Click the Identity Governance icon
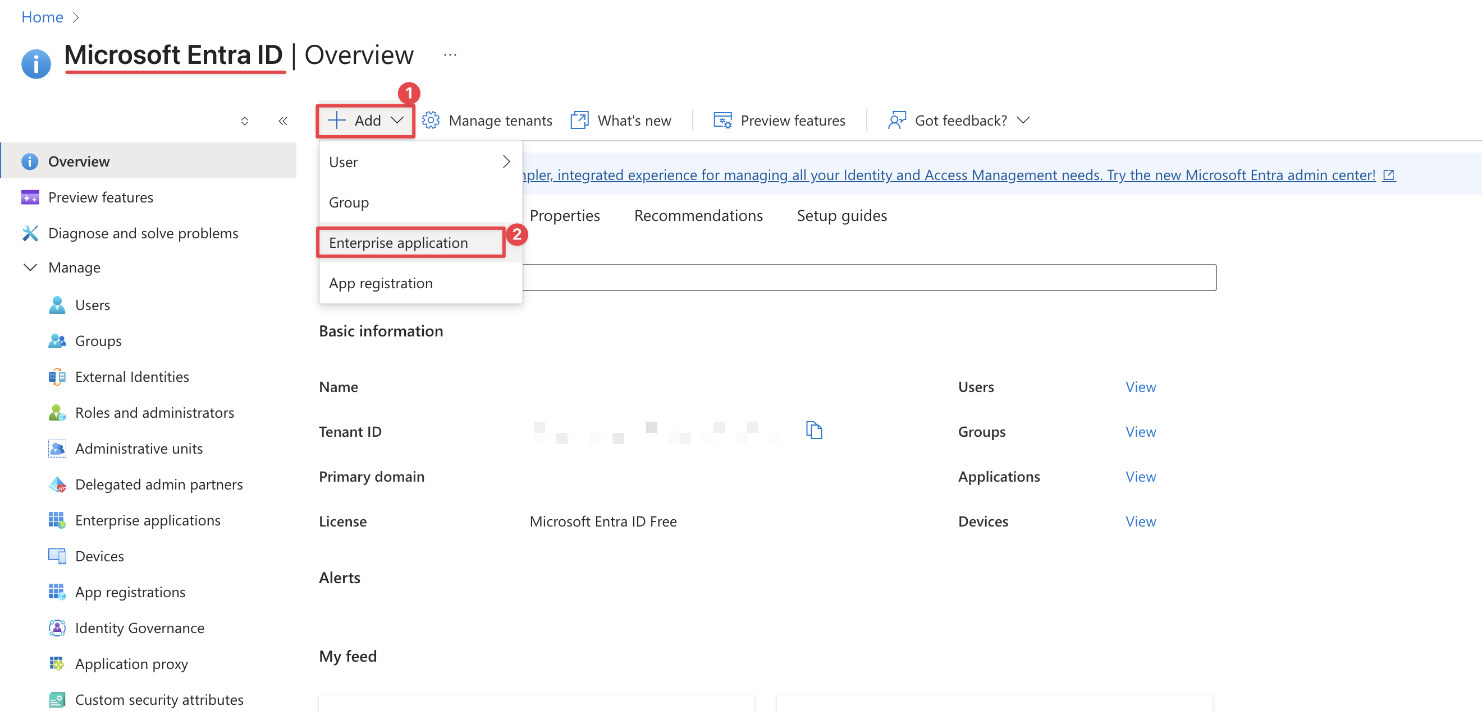The width and height of the screenshot is (1482, 711). (56, 627)
